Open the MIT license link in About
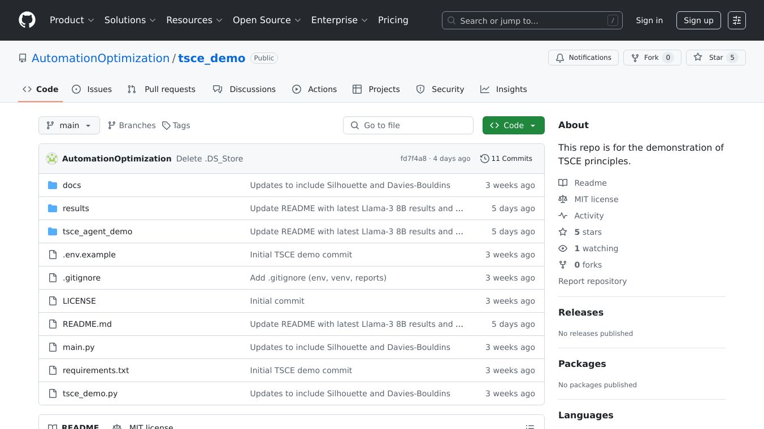The width and height of the screenshot is (764, 429). pyautogui.click(x=596, y=199)
